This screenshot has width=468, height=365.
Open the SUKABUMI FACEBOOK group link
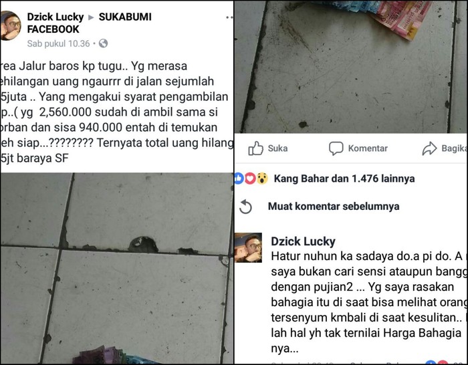89,23
